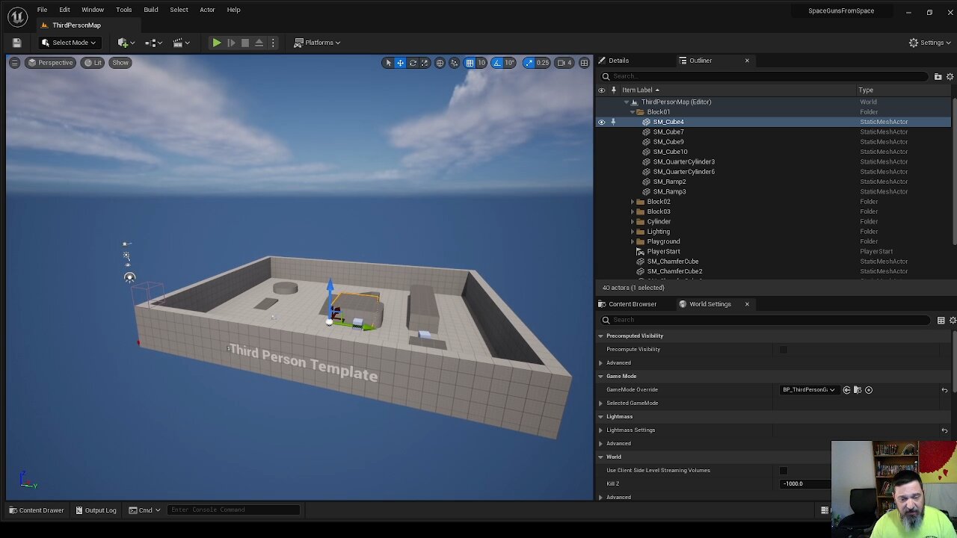The width and height of the screenshot is (957, 538).
Task: Enable Use Client Side Level Streaming Volumes
Action: 783,470
